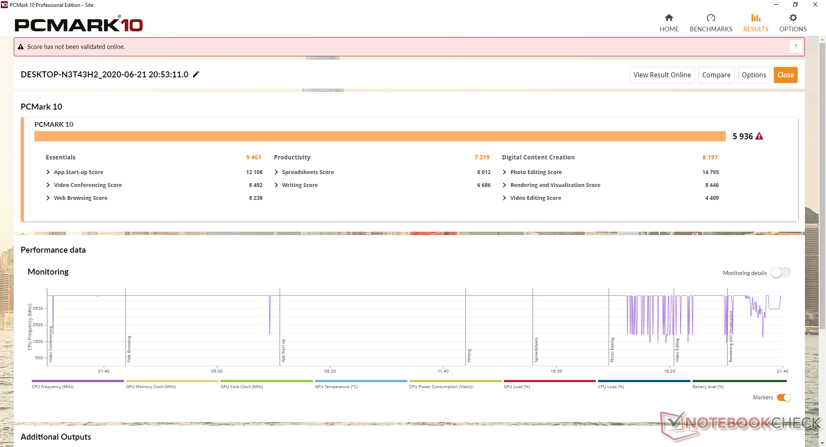Click the Additional Outputs heading

[x=56, y=437]
